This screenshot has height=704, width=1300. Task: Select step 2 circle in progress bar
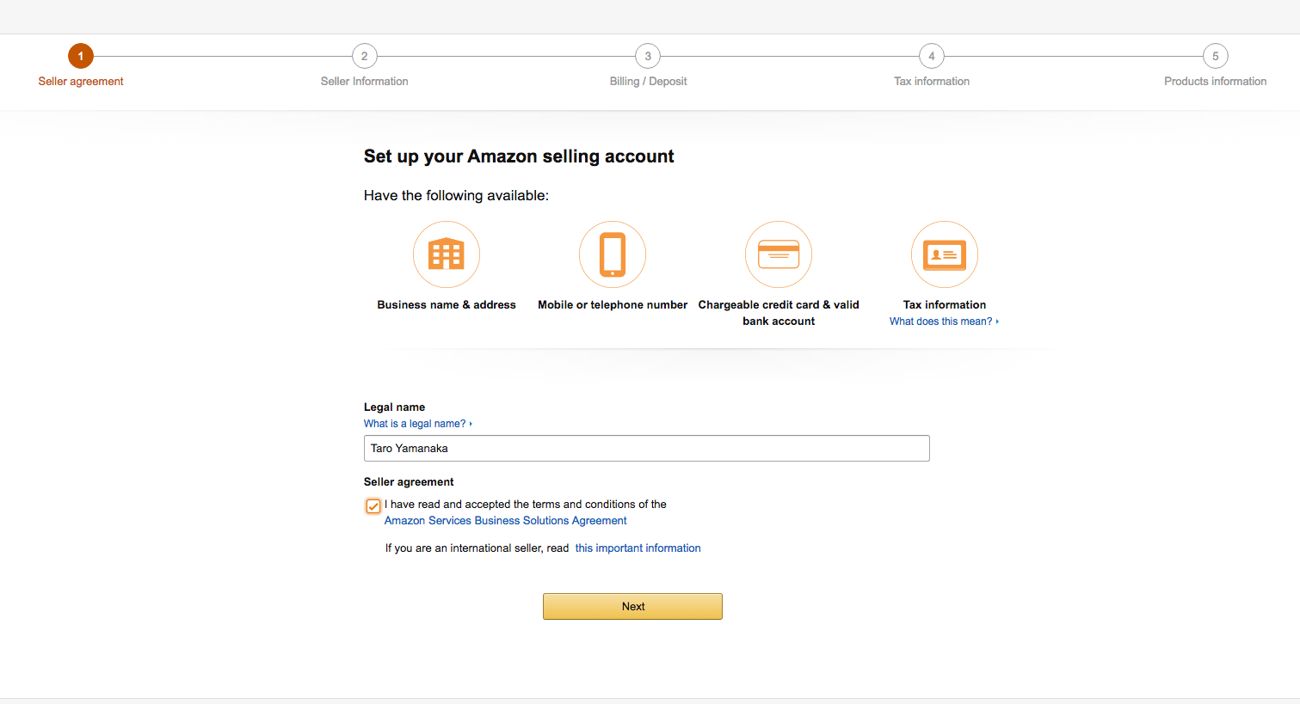point(365,57)
